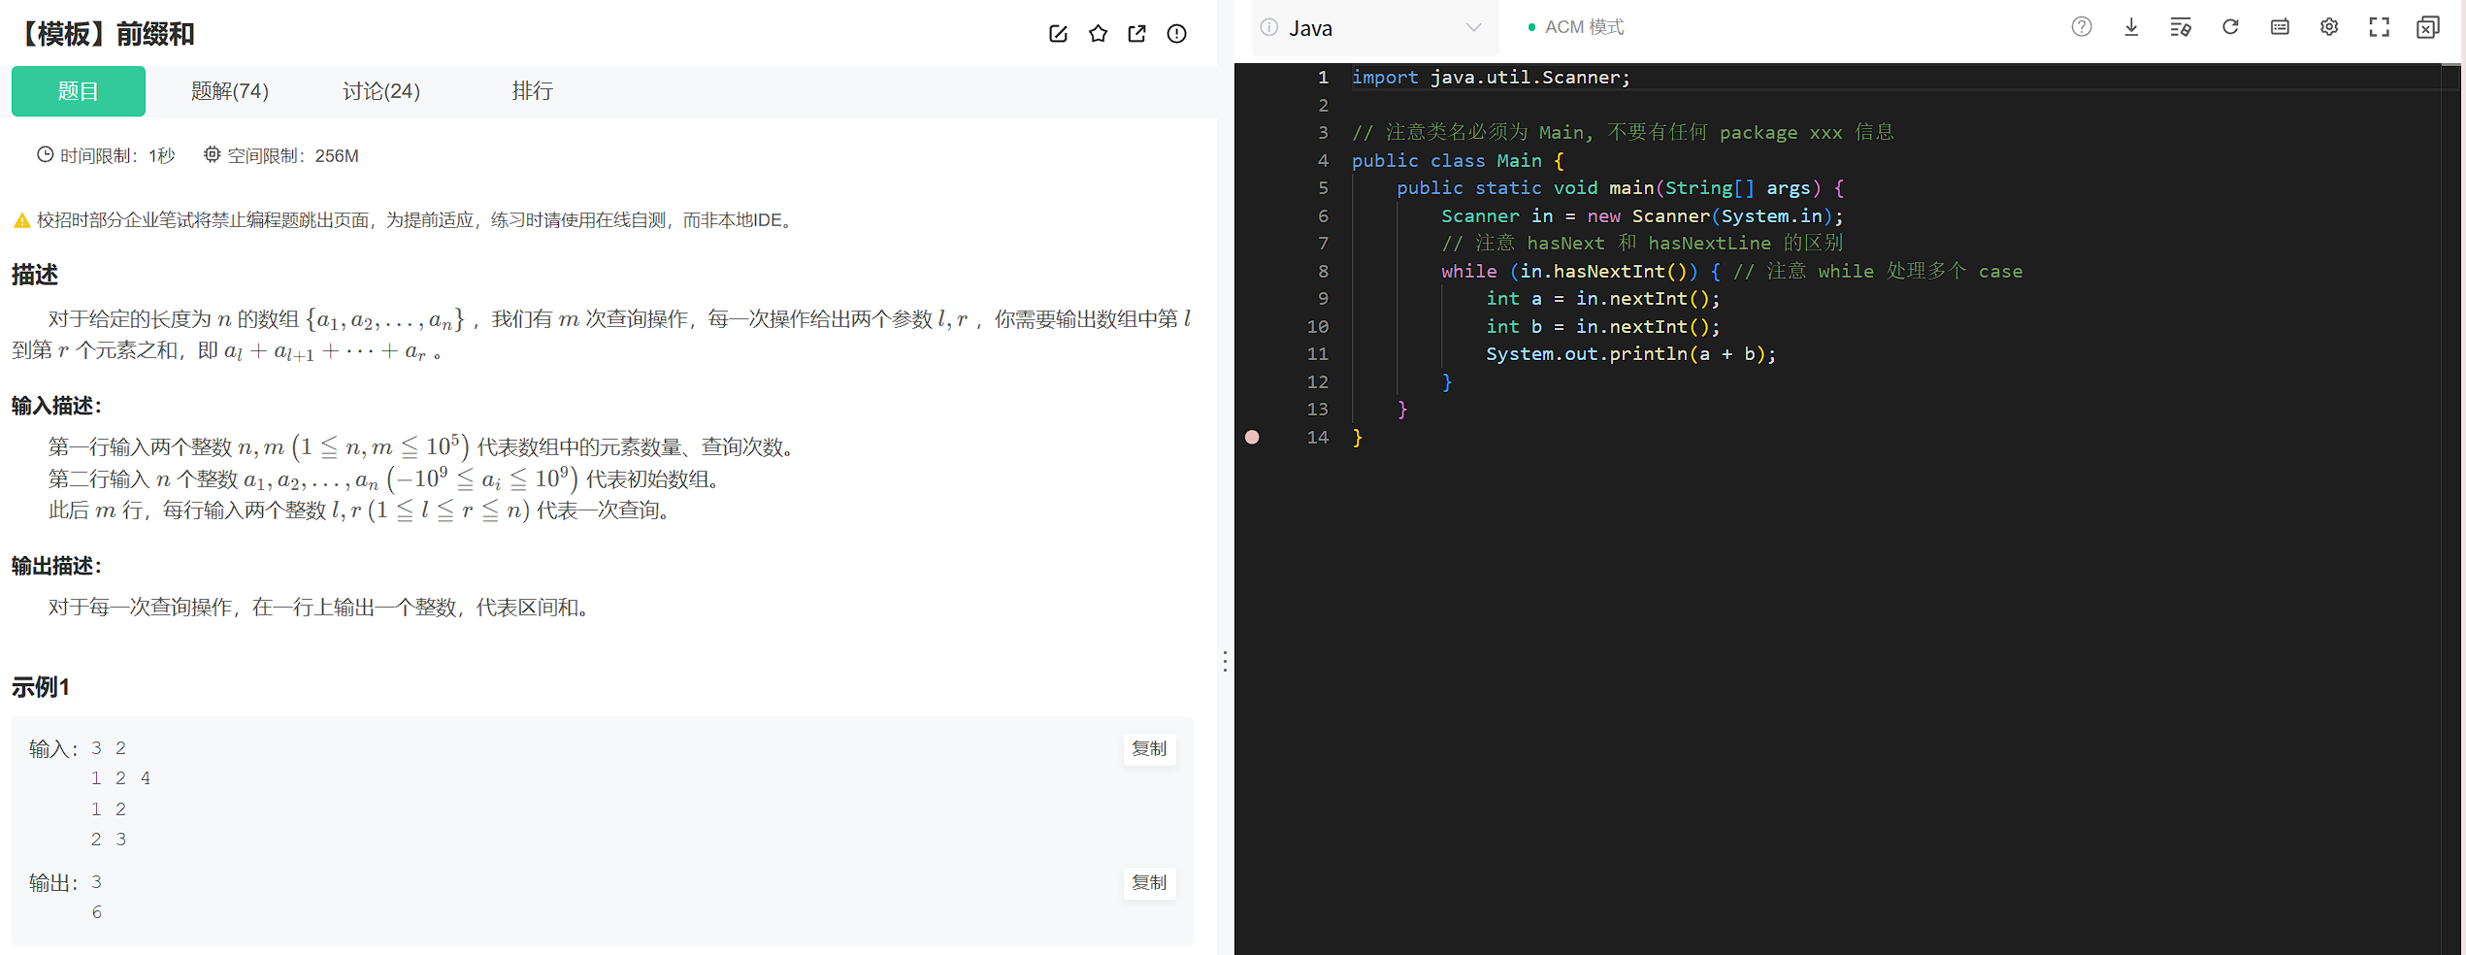Click sample output value "6"
The image size is (2466, 955).
[96, 912]
